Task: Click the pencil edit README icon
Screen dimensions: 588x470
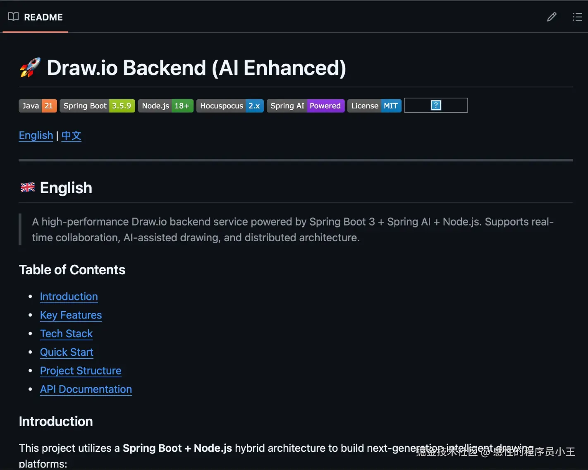Action: pyautogui.click(x=552, y=17)
